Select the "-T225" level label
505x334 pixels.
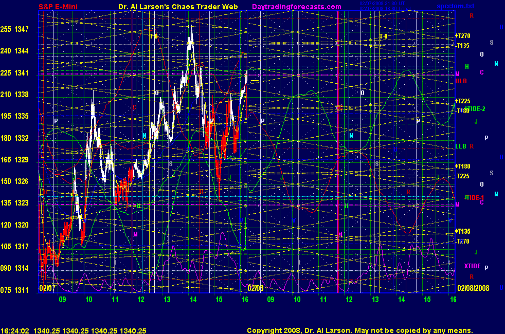tap(462, 176)
